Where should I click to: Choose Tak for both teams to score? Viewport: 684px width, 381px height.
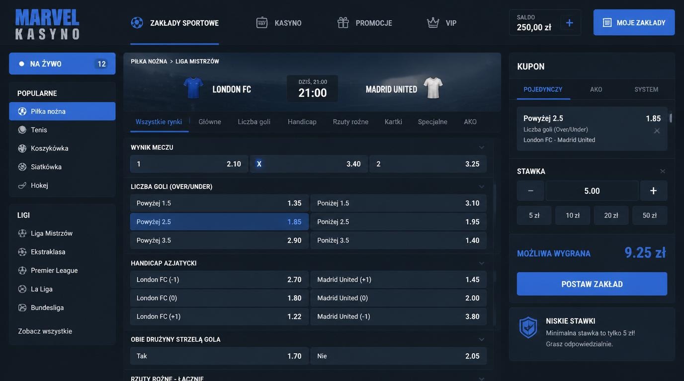(219, 356)
